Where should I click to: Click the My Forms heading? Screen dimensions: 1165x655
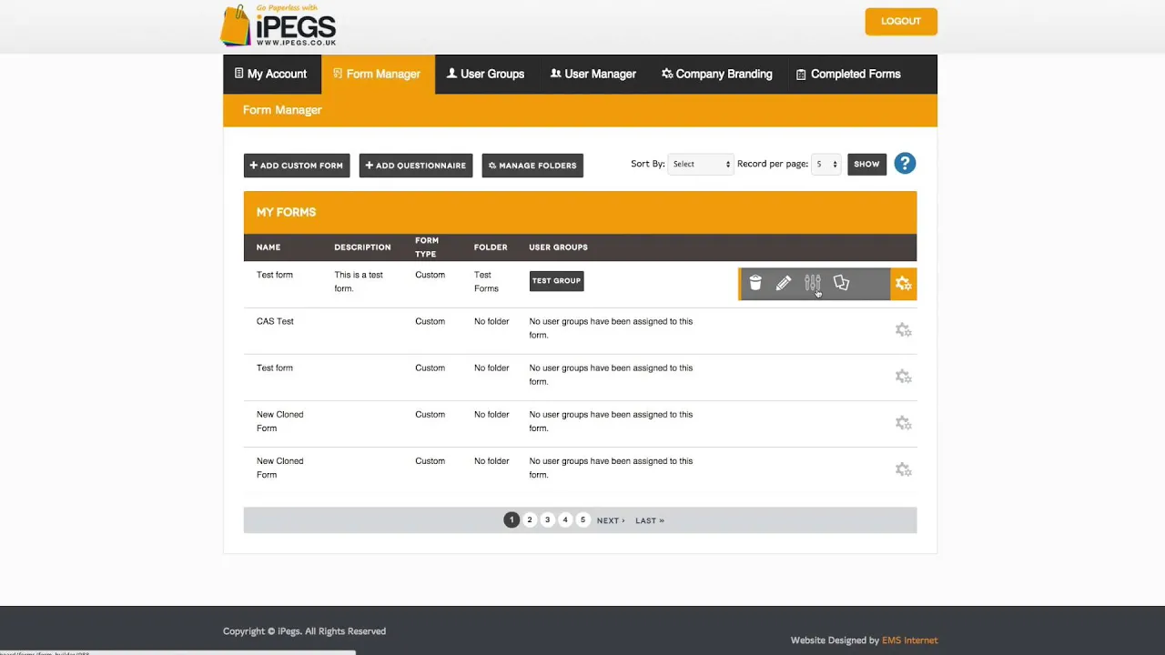286,212
